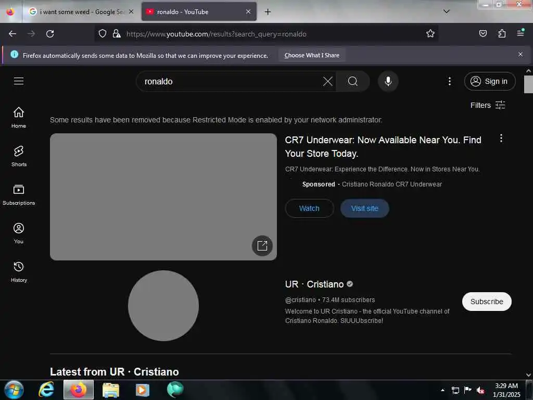Screen dimensions: 533x400
Task: Click Watch on the CR7 ad
Action: point(309,208)
